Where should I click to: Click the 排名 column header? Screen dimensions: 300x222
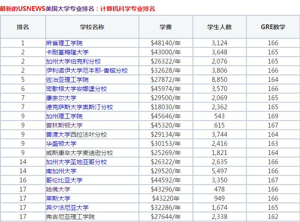tap(23, 27)
